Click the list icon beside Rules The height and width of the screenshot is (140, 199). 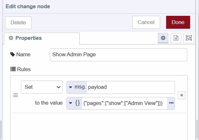13,69
